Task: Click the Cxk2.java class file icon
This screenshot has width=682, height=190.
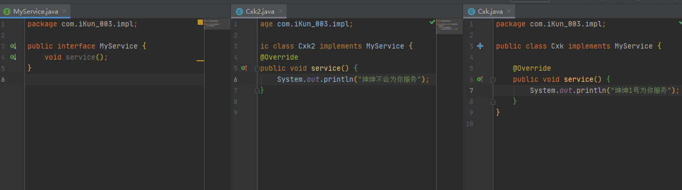Action: pos(240,11)
